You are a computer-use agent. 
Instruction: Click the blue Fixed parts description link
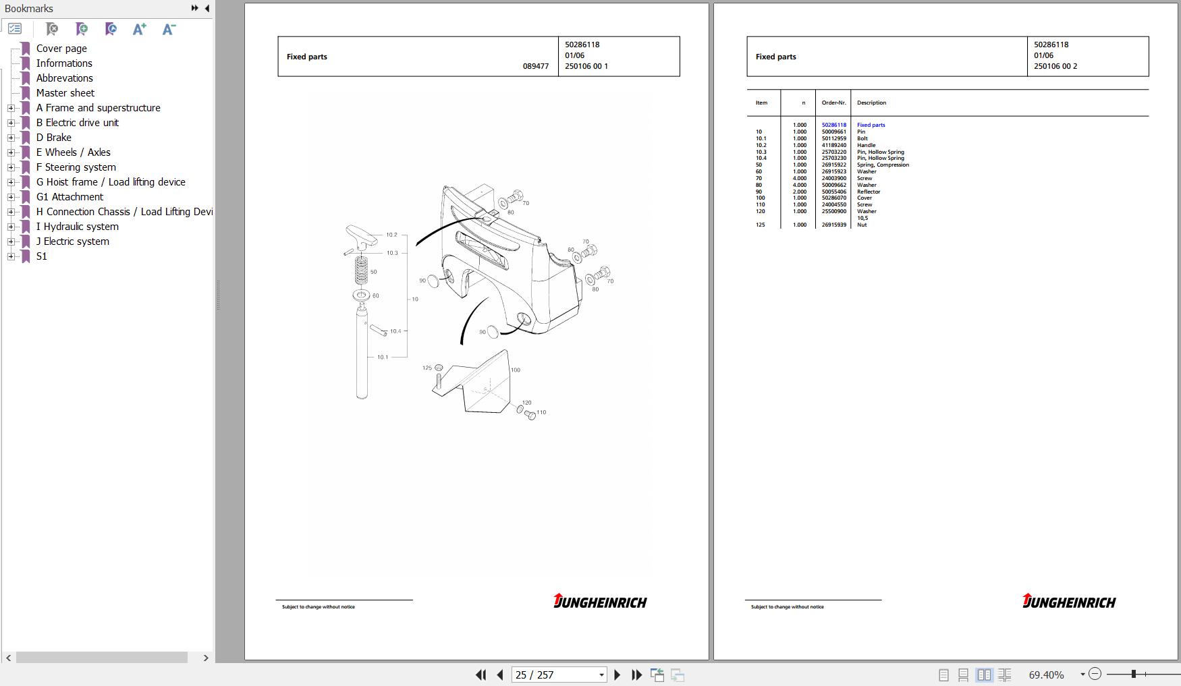[x=871, y=125]
